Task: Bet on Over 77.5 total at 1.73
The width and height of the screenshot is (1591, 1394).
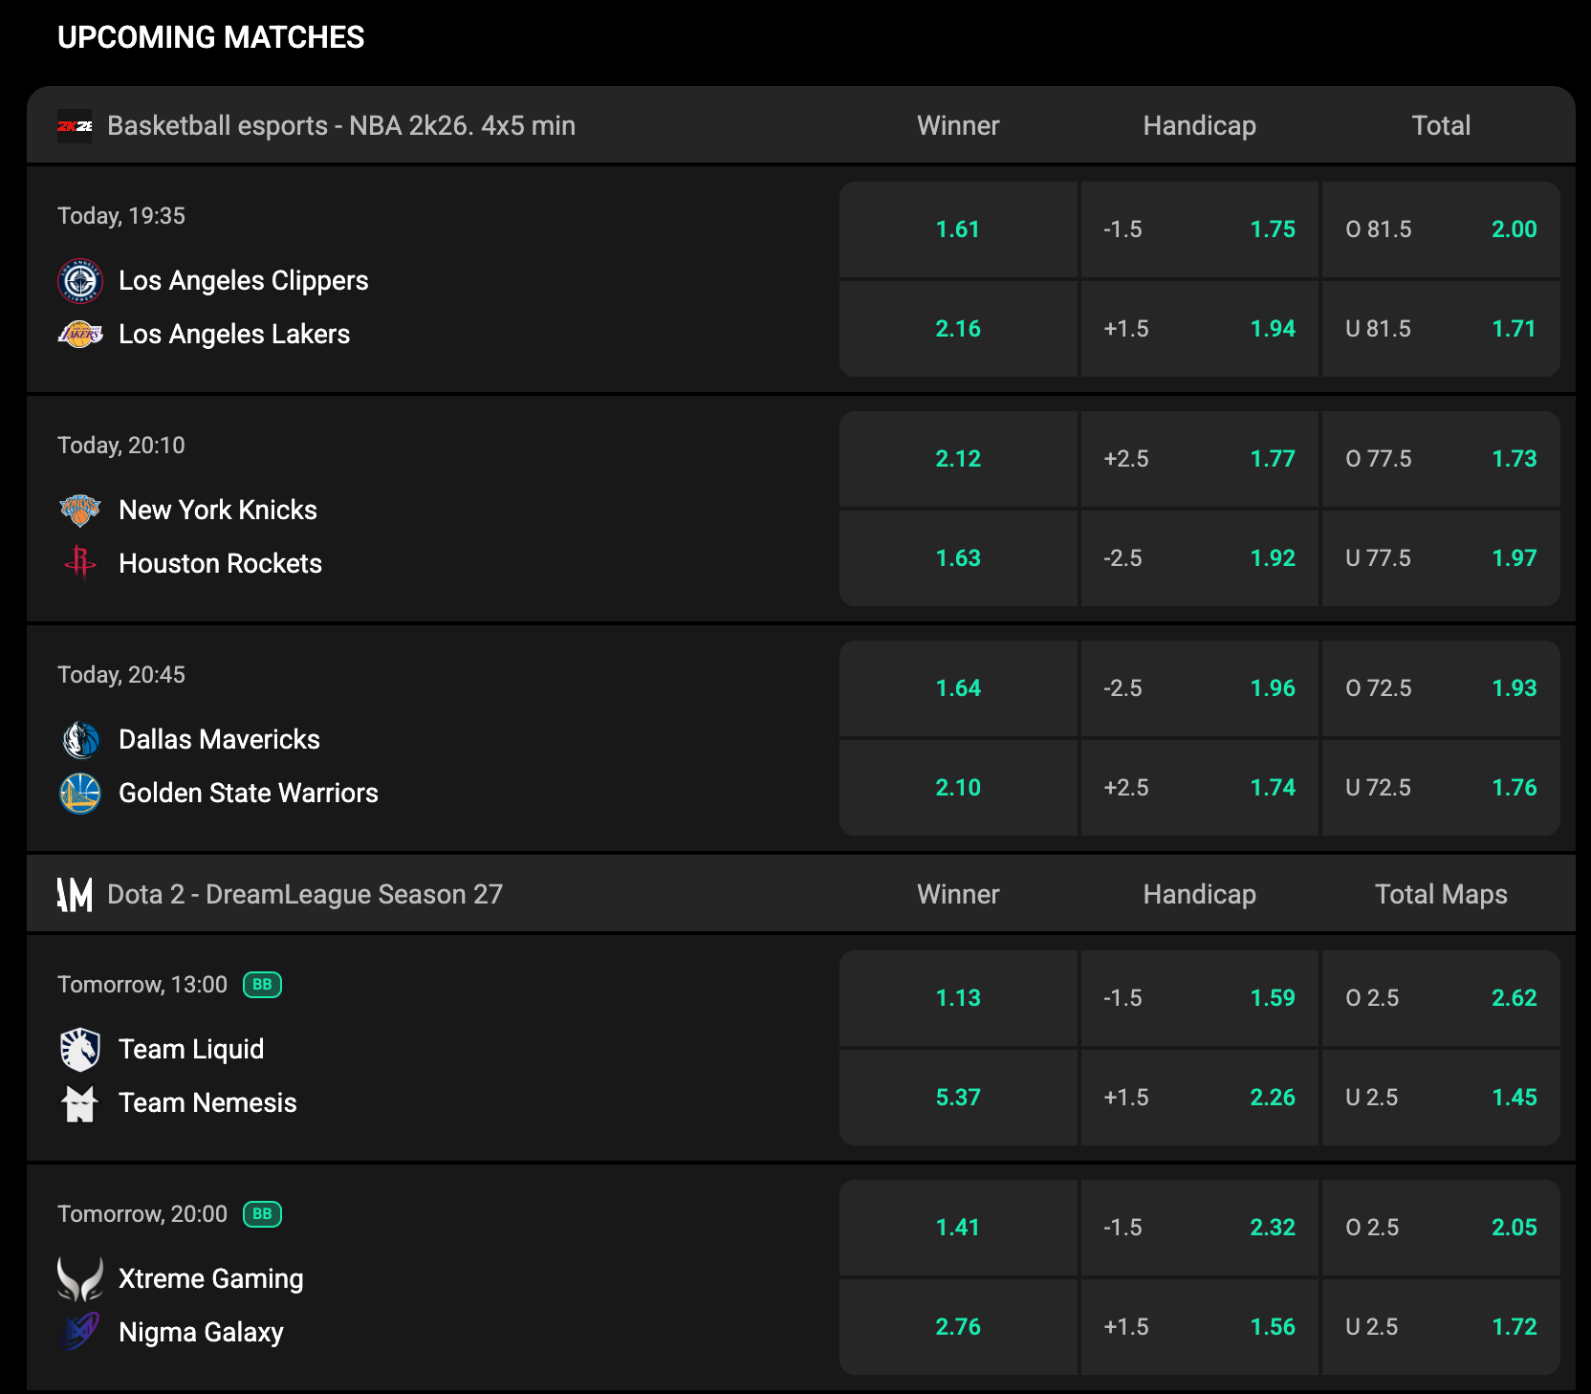Action: pos(1440,459)
